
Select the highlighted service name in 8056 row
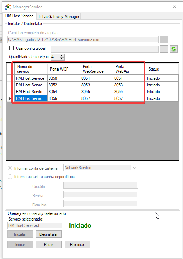tap(31, 98)
